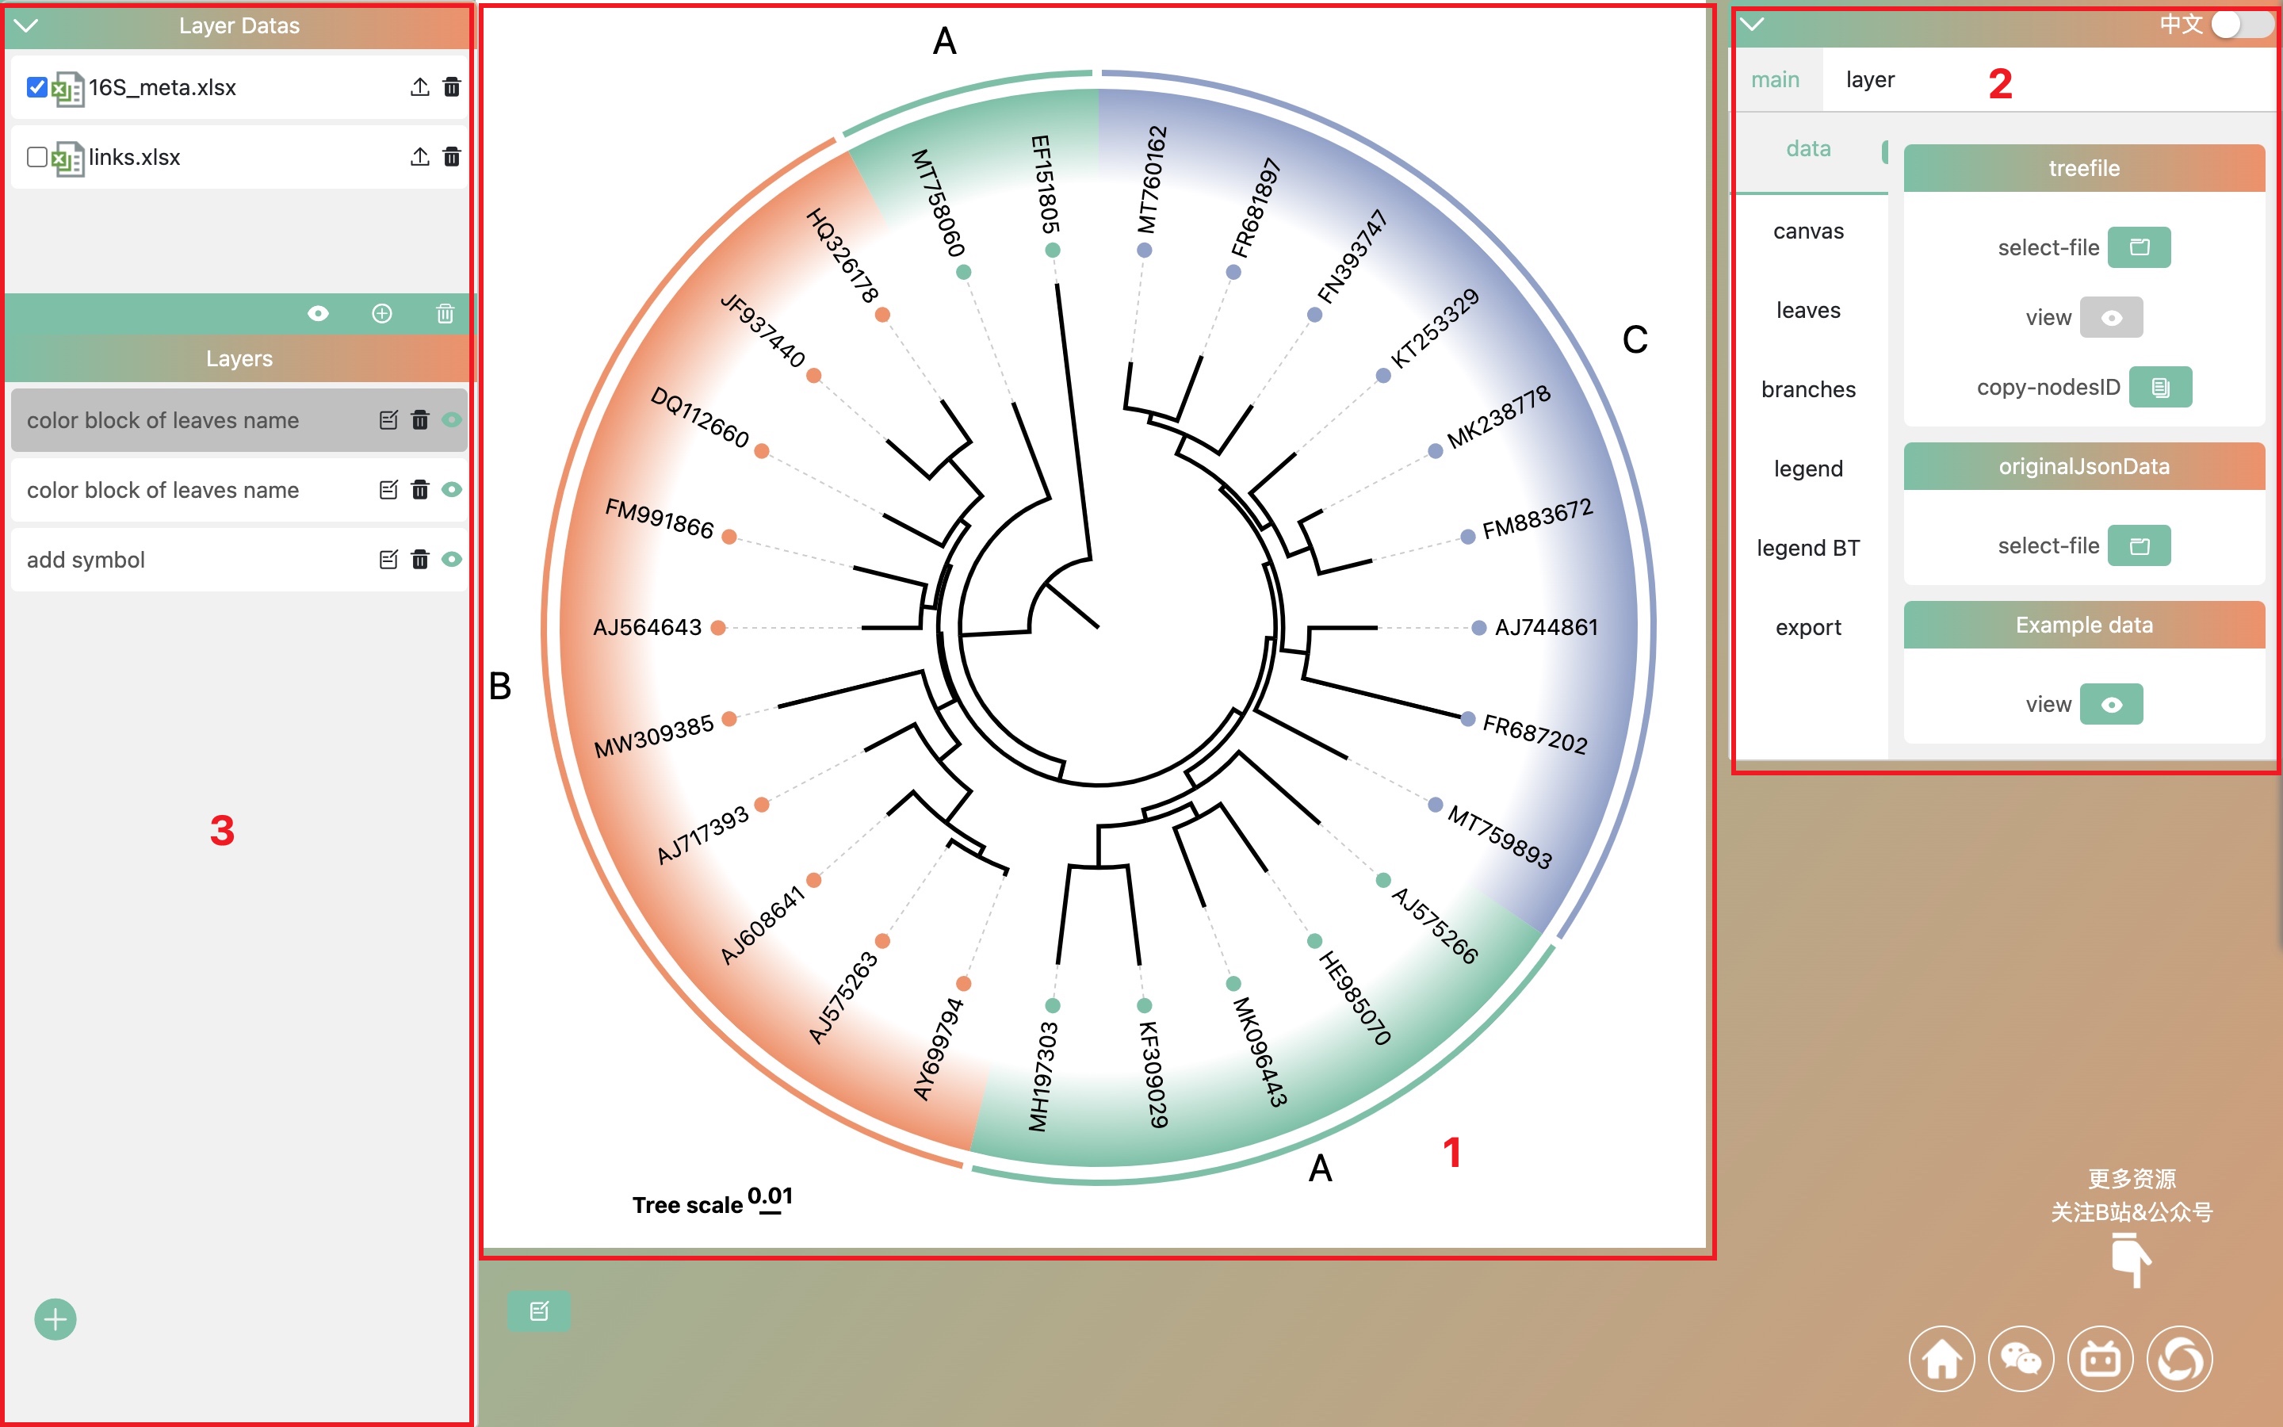The height and width of the screenshot is (1427, 2283).
Task: Click the 16S_meta.xlsx file name
Action: pyautogui.click(x=163, y=88)
